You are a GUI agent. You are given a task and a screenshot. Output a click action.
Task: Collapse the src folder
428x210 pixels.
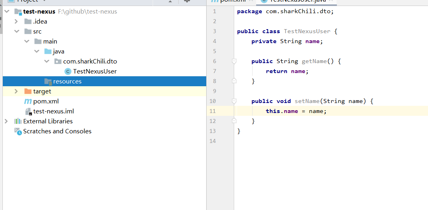click(16, 32)
